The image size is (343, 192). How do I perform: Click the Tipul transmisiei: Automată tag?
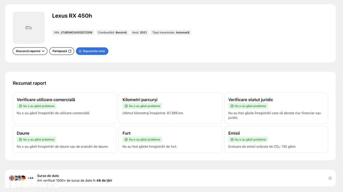[171, 33]
